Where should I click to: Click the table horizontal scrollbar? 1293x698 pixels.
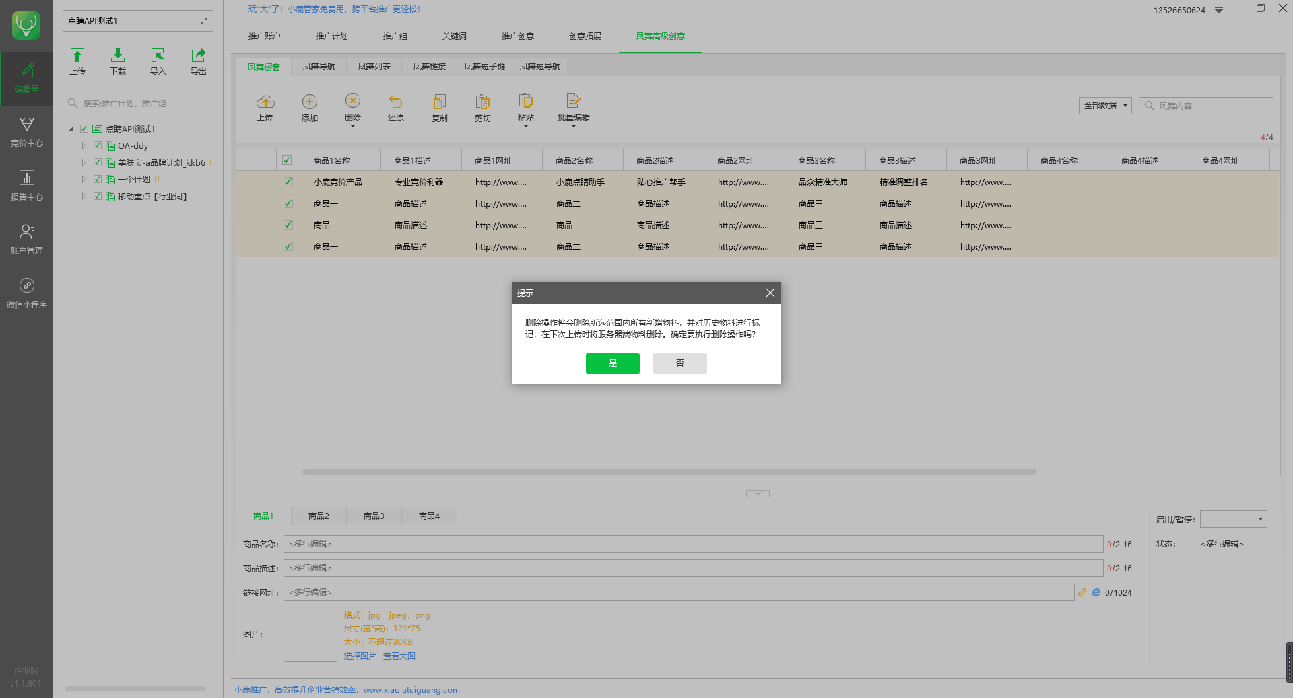click(669, 472)
